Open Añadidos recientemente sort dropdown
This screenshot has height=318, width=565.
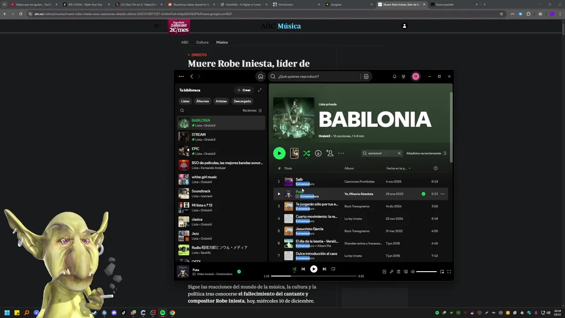[426, 153]
